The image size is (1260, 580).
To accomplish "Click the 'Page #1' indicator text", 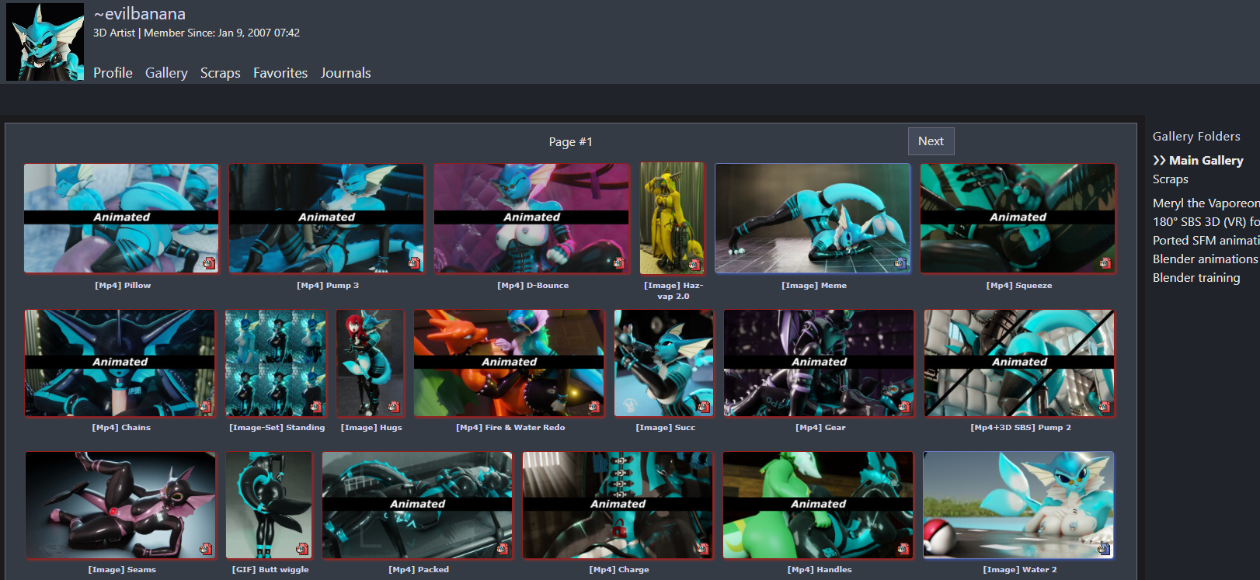I will coord(570,142).
